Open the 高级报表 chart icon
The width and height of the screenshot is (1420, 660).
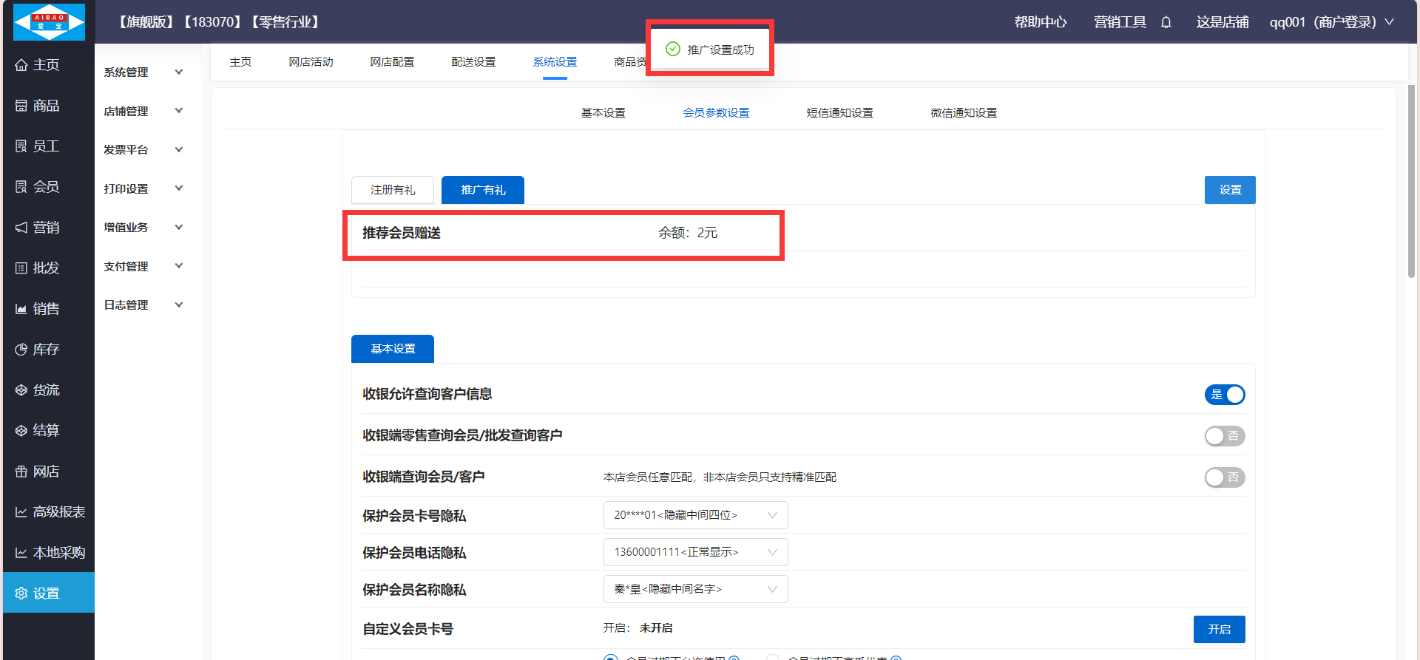21,512
